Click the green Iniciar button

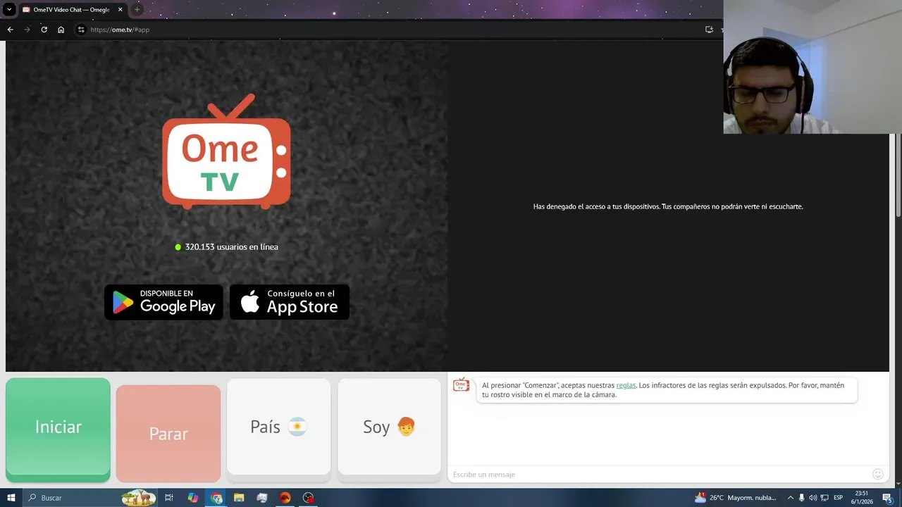tap(58, 430)
